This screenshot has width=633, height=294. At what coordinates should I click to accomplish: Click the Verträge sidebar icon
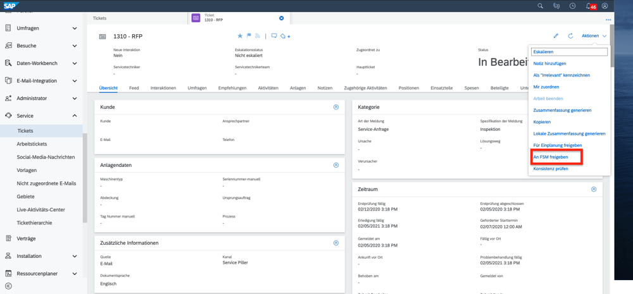click(x=8, y=238)
